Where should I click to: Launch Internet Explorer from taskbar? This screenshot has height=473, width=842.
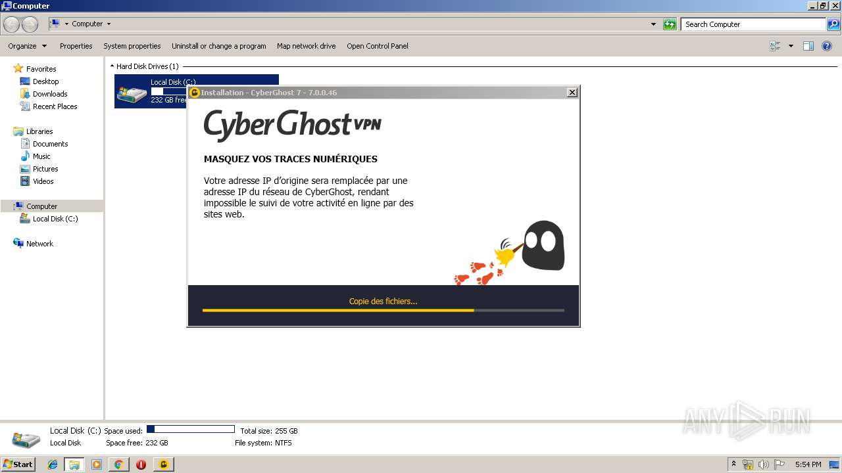pyautogui.click(x=53, y=464)
